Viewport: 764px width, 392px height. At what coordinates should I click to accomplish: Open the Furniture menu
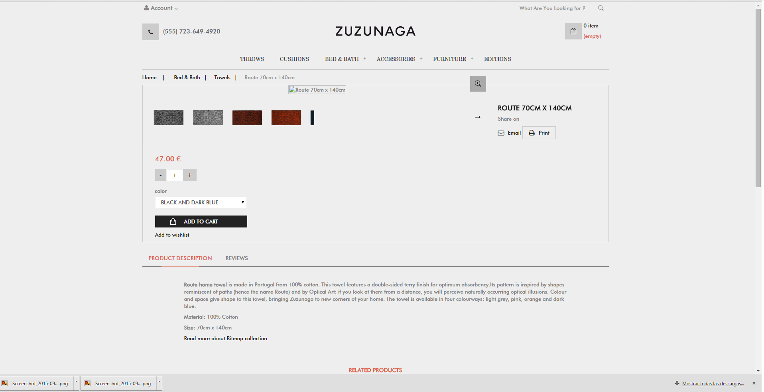coord(449,59)
